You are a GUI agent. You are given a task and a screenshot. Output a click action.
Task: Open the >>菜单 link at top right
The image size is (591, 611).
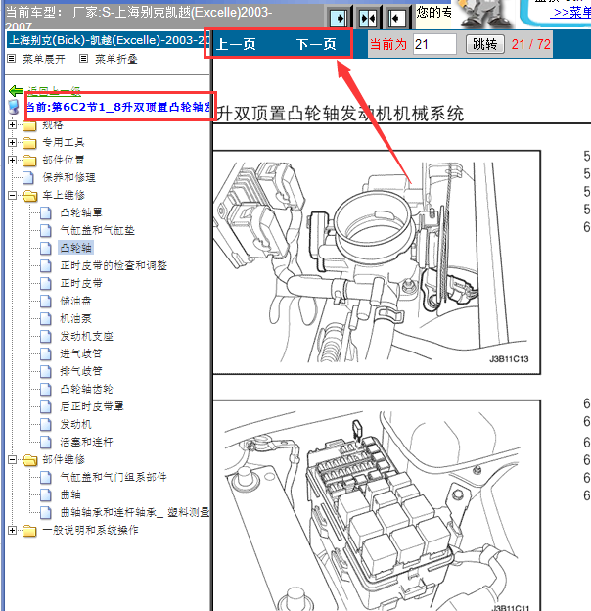click(572, 13)
